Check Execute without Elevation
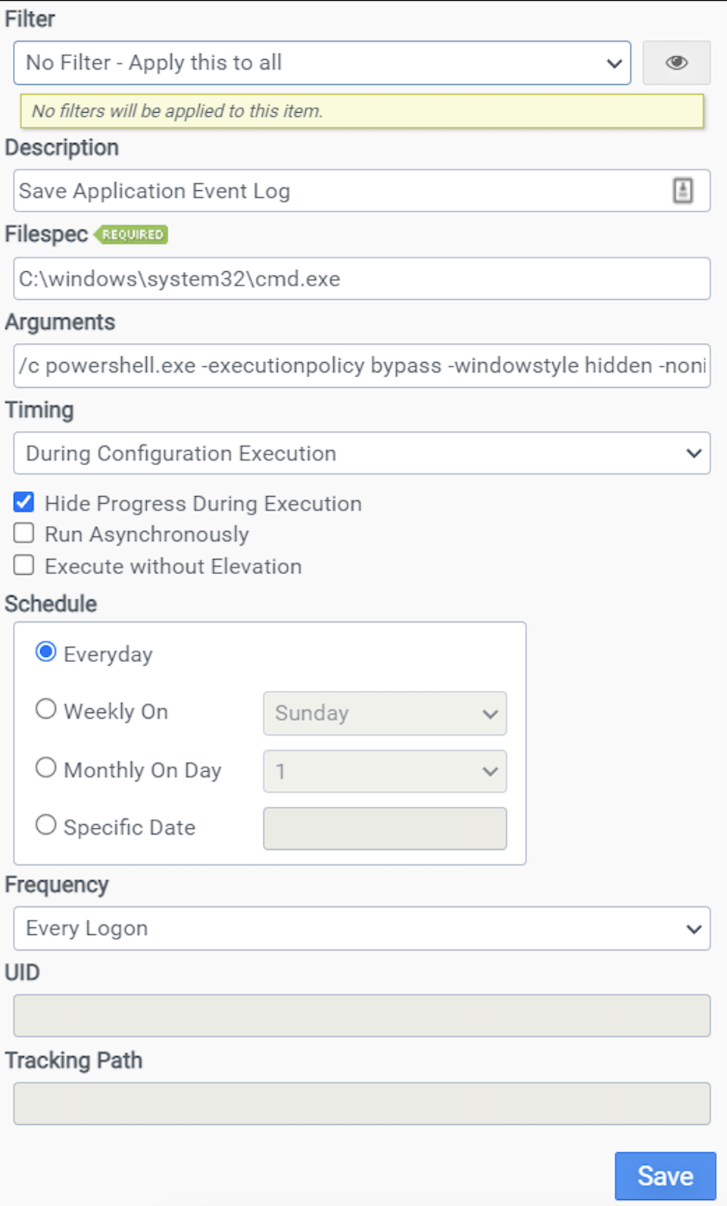The height and width of the screenshot is (1206, 727). point(24,565)
